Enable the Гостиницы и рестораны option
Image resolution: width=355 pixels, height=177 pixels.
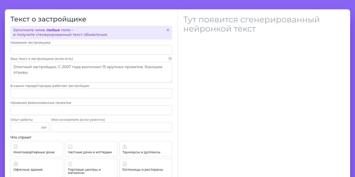[x=146, y=168]
